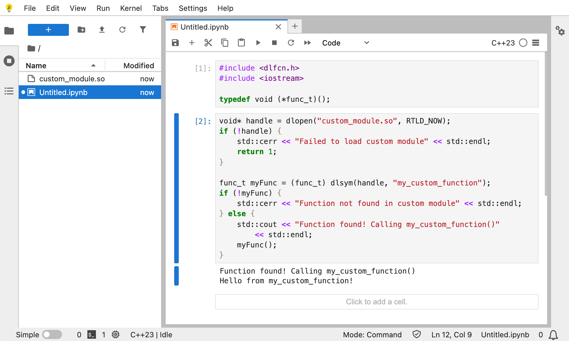Open the property inspector gears icon
The height and width of the screenshot is (341, 569).
(560, 30)
